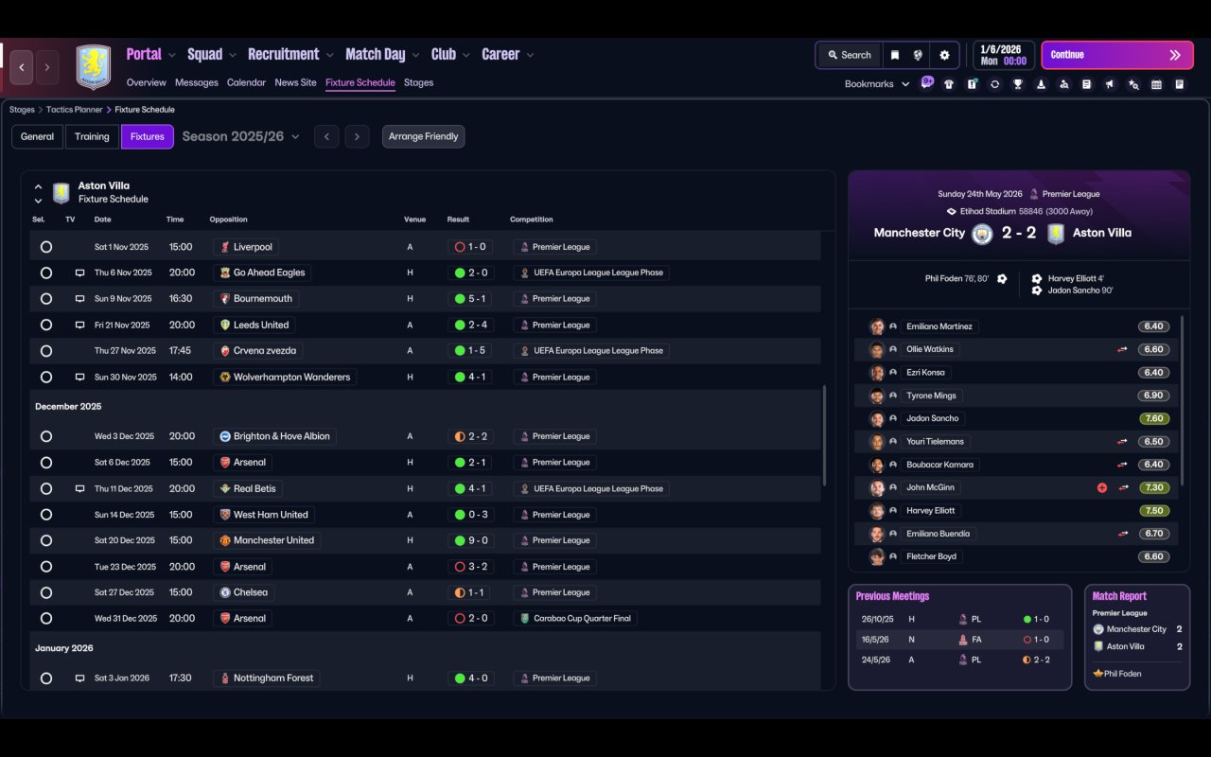Click the star with magnifier icon

coord(1133,84)
